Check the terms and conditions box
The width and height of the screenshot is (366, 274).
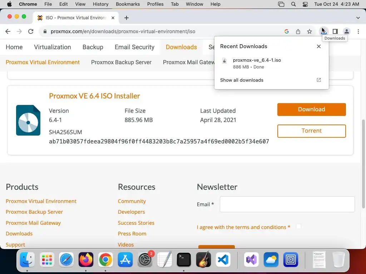click(298, 227)
